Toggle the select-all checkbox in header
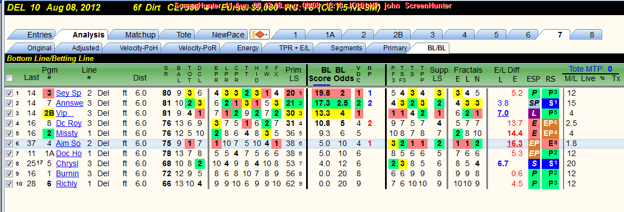624x212 pixels. click(x=9, y=78)
